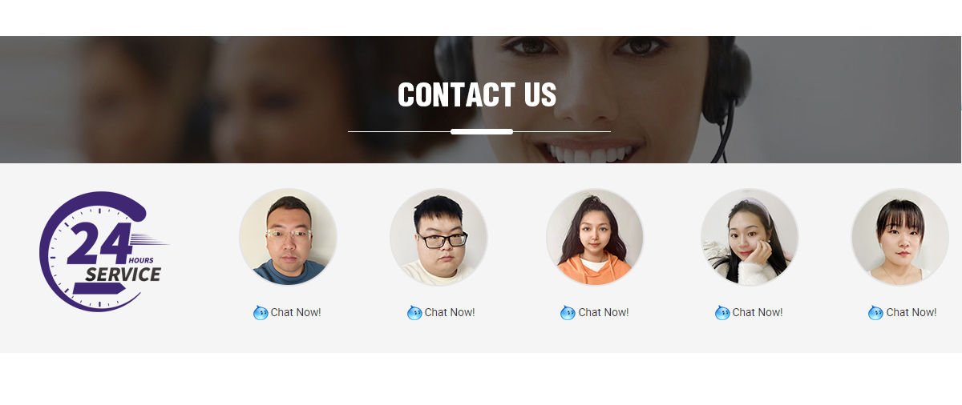Click the CONTACT US heading
962x405 pixels.
(x=477, y=95)
